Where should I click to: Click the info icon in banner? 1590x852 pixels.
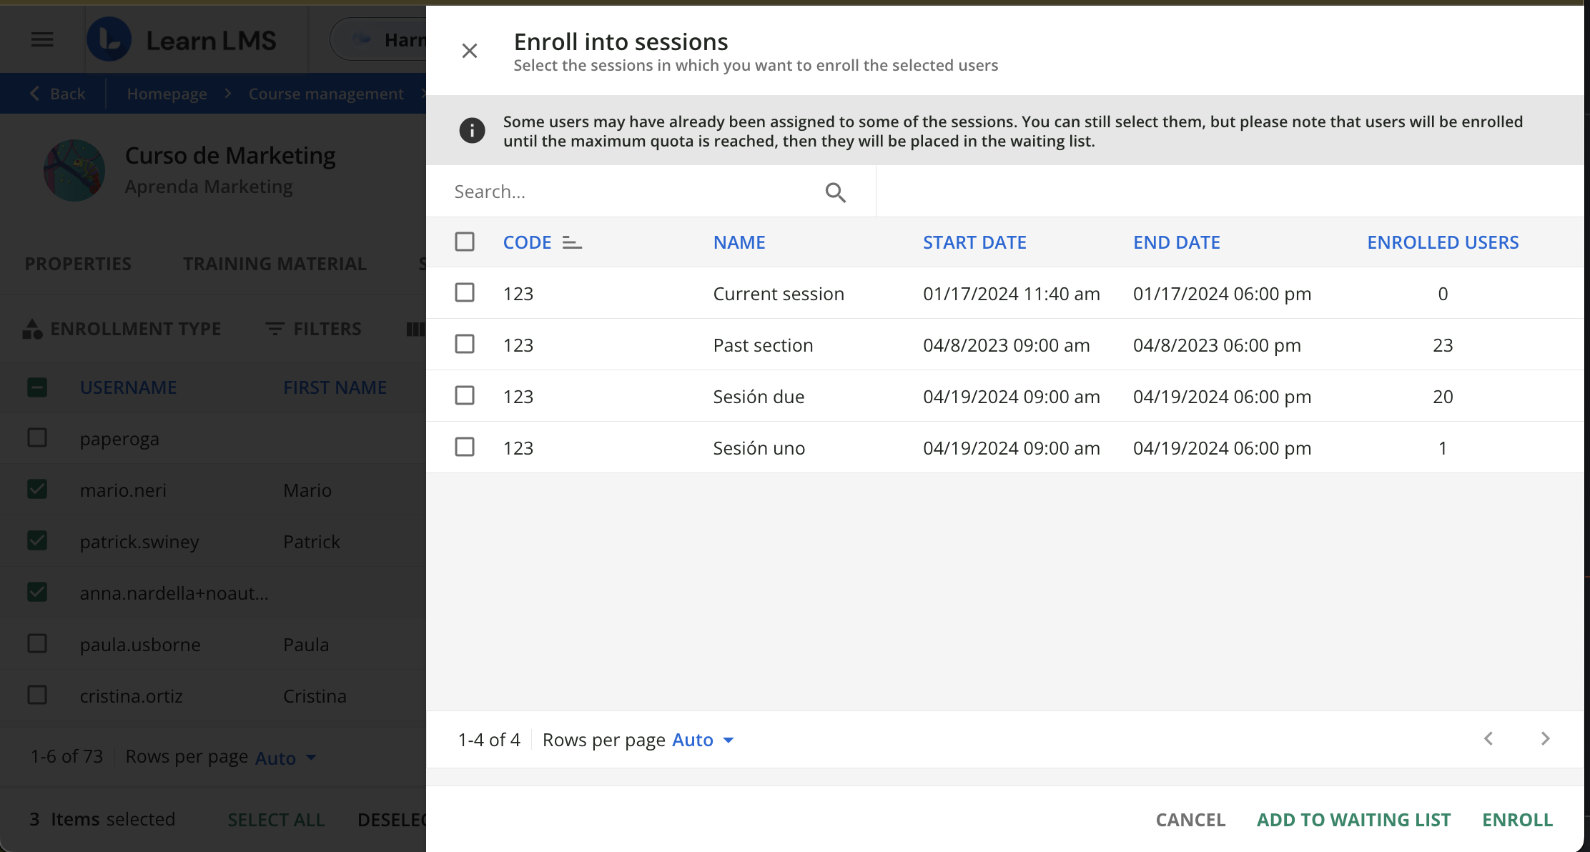tap(472, 131)
